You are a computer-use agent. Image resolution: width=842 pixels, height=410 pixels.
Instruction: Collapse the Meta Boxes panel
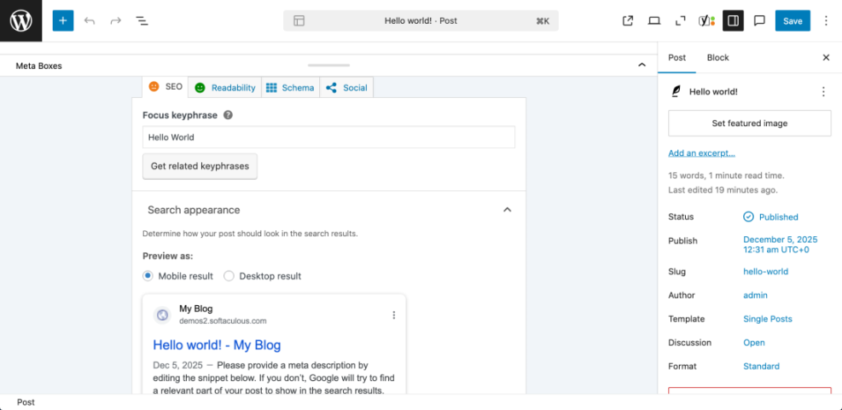tap(642, 65)
